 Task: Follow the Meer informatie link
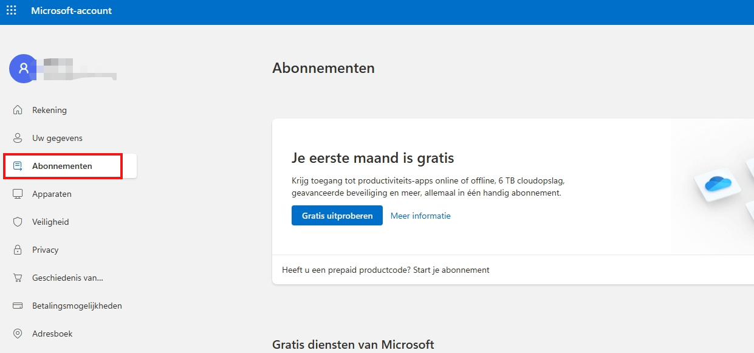[x=420, y=216]
